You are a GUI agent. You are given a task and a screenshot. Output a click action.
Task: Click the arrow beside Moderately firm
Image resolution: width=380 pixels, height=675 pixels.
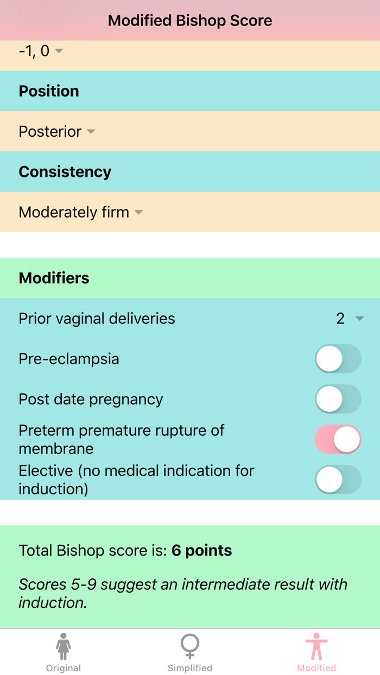(139, 212)
